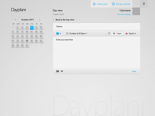
Task: Click the logout icon in top bar
Action: [144, 4]
